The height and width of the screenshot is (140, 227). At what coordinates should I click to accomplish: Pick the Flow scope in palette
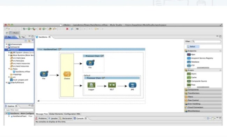coord(191,85)
